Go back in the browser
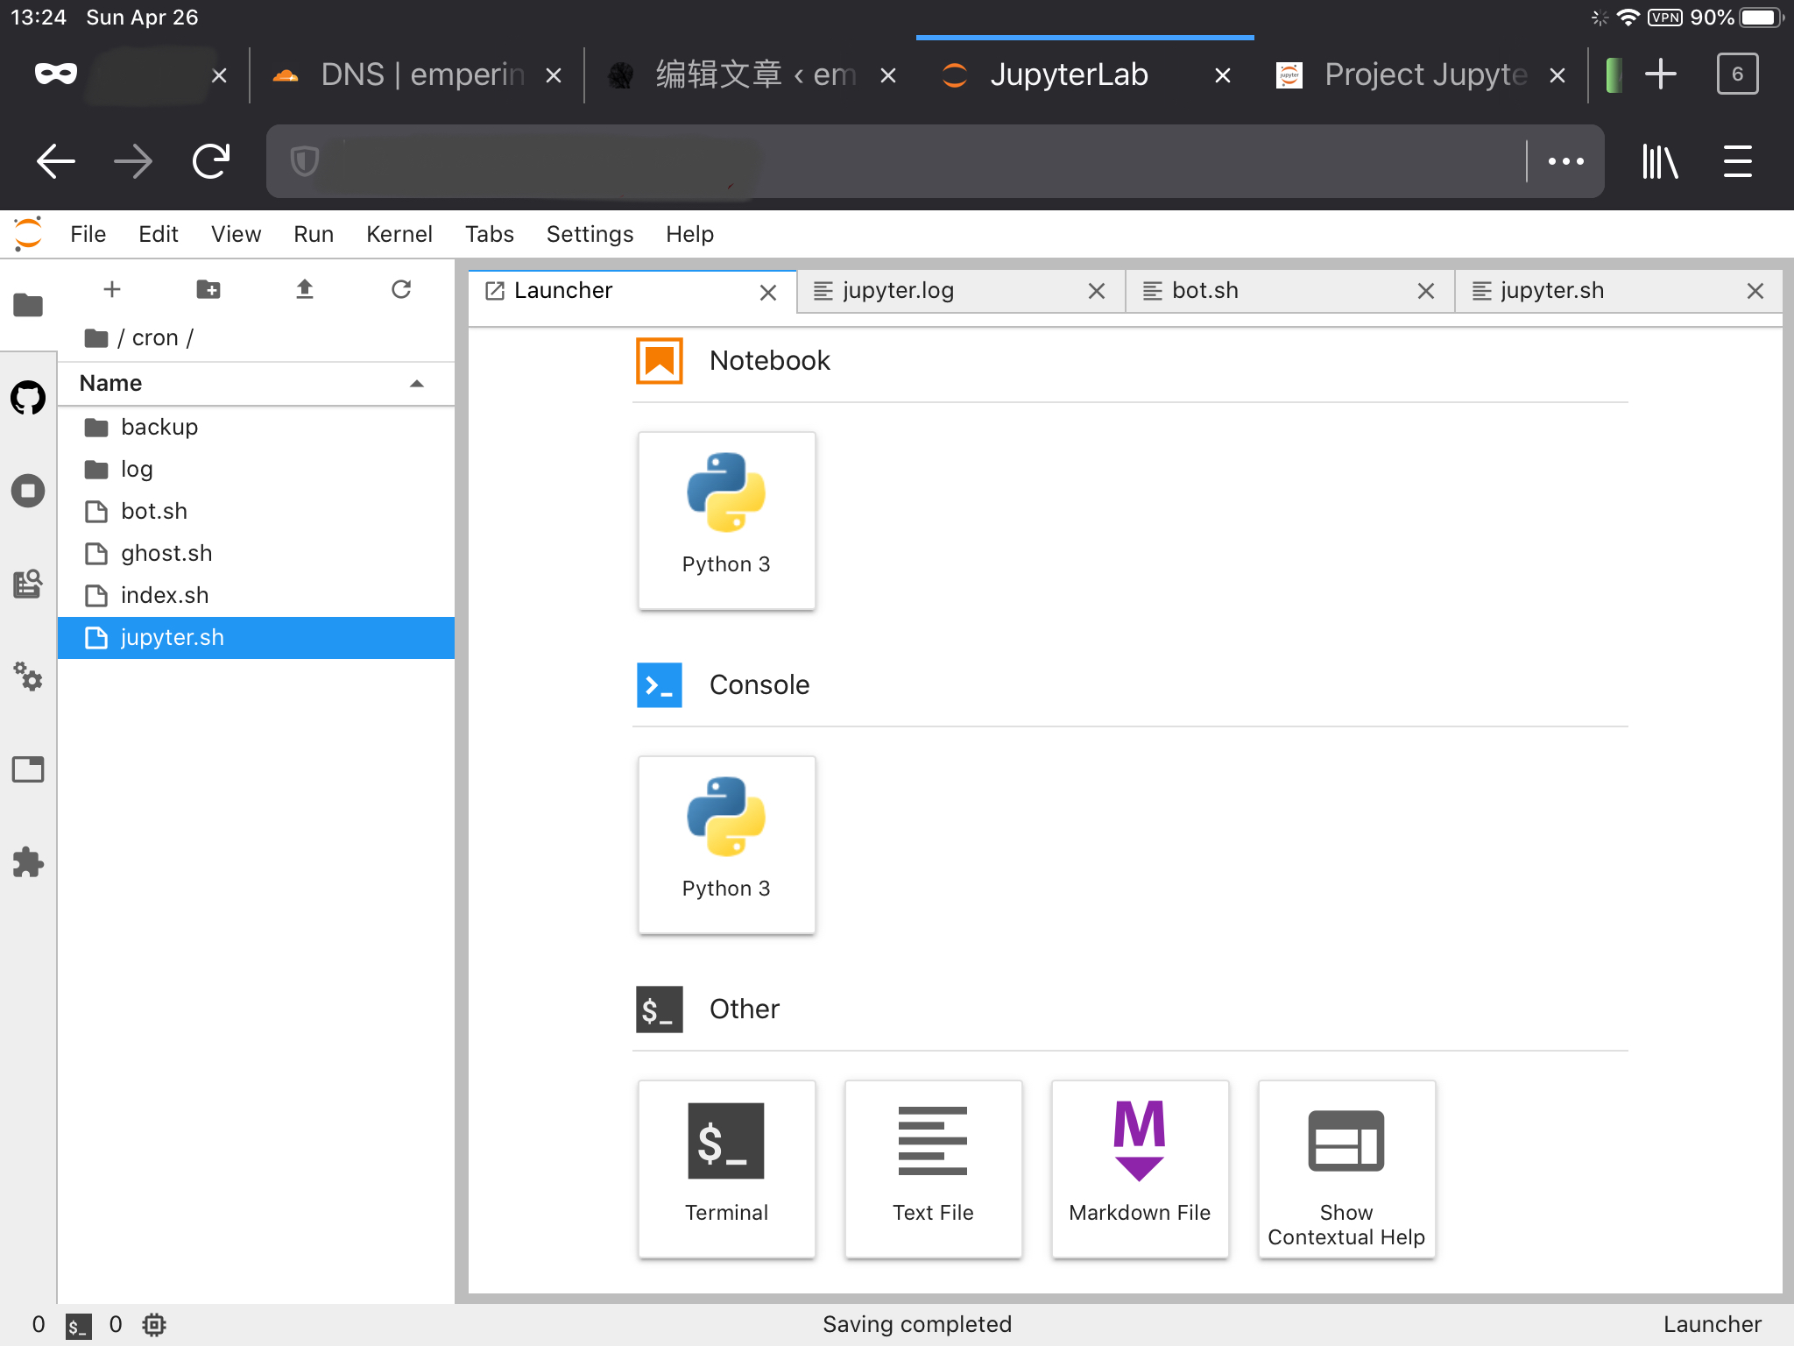The image size is (1794, 1346). pos(56,161)
